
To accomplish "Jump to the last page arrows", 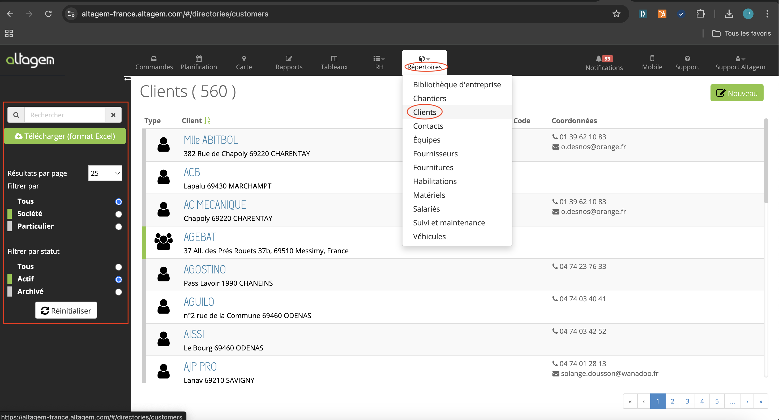I will coord(761,401).
